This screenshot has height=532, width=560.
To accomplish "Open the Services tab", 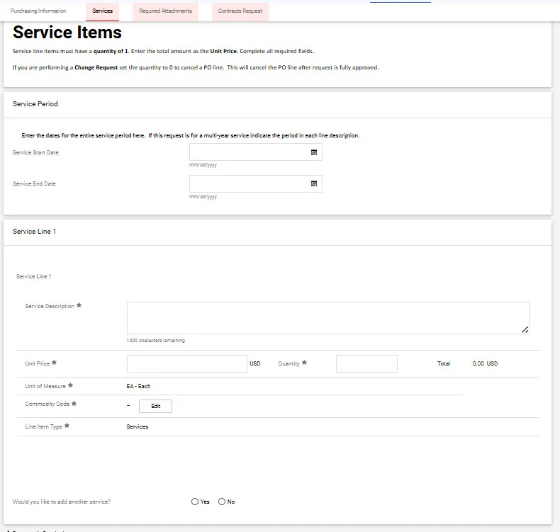I will click(x=103, y=11).
